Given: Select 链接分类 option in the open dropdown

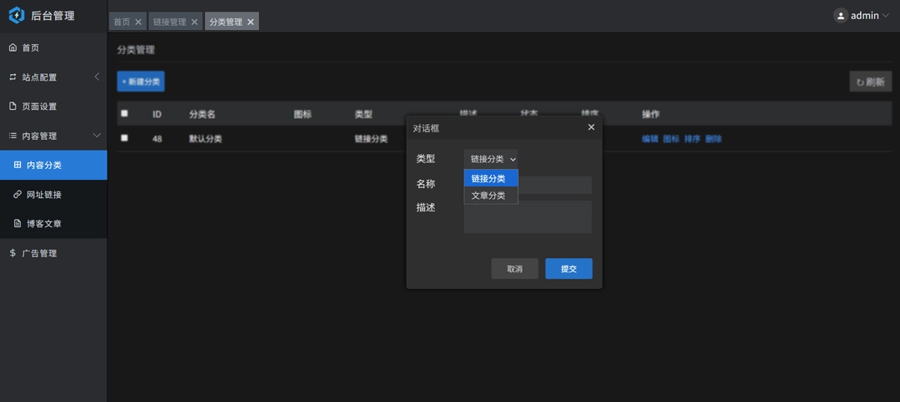Looking at the screenshot, I should (490, 178).
